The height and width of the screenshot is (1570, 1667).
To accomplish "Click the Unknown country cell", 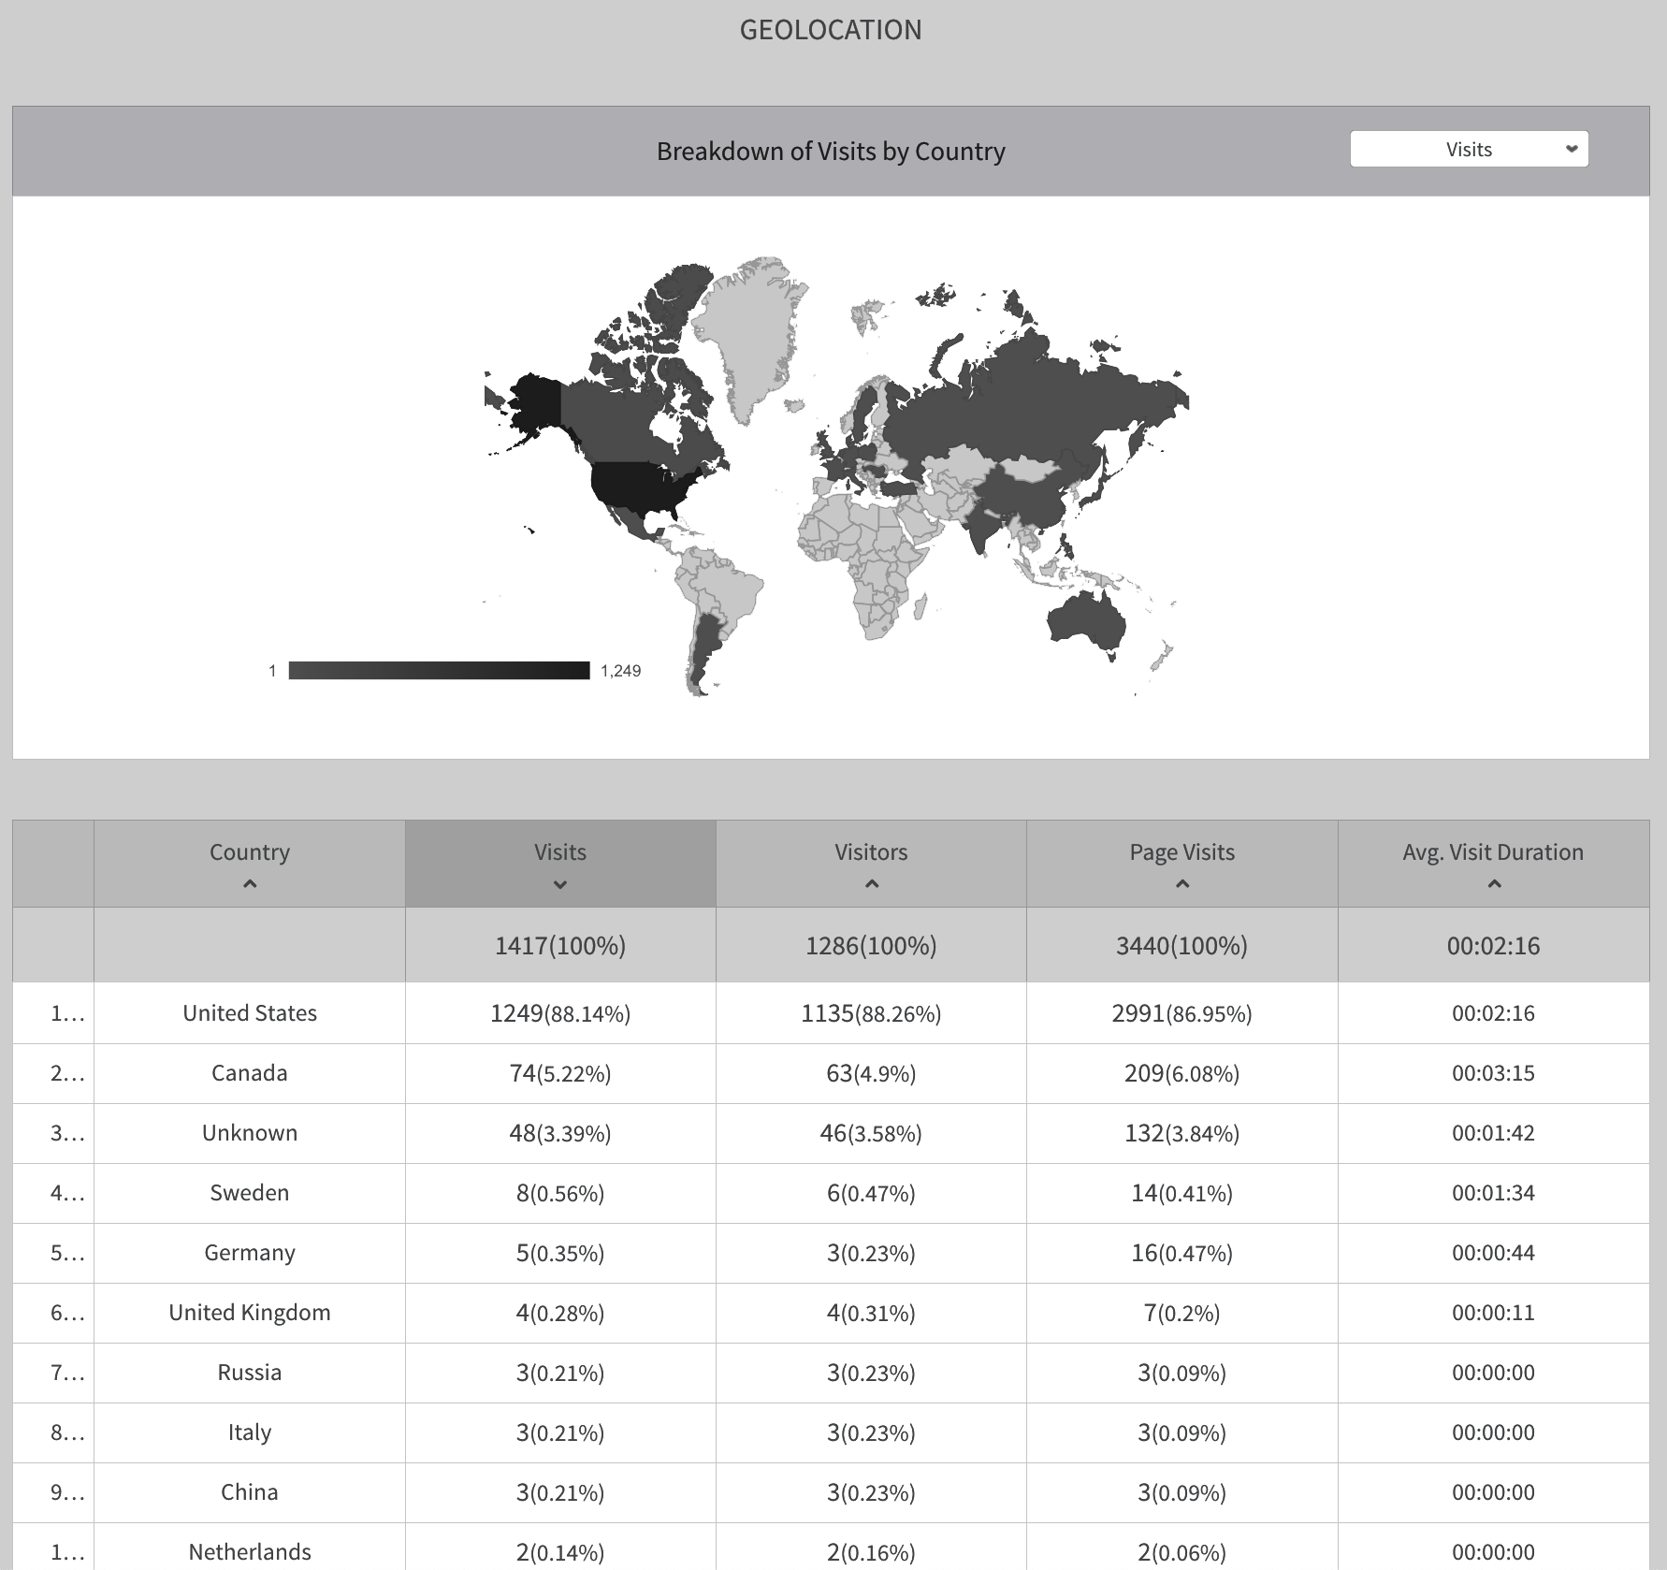I will pyautogui.click(x=250, y=1133).
